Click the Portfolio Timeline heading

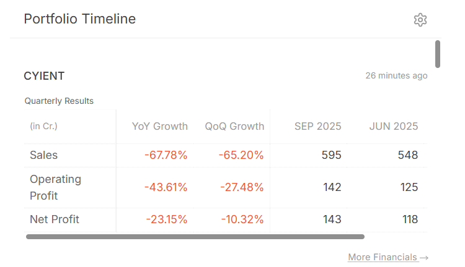79,19
